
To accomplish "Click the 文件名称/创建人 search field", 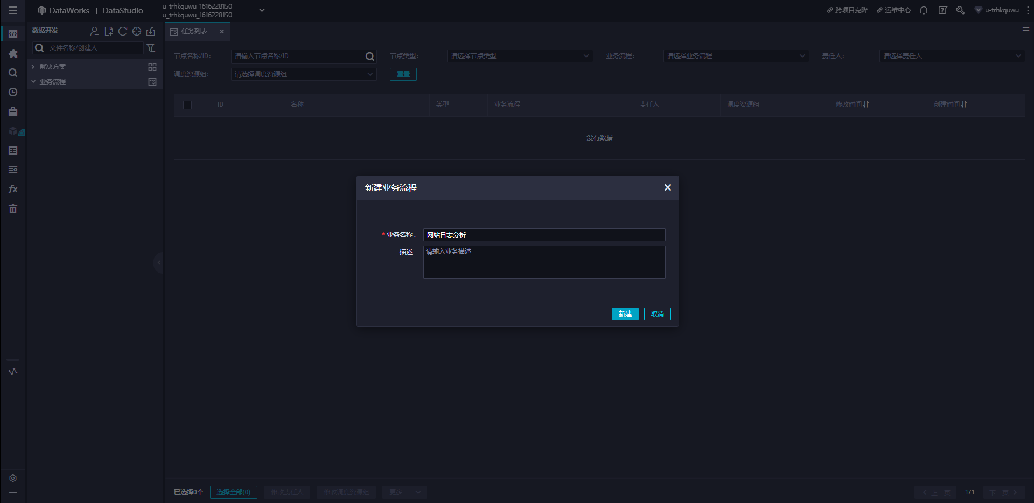I will tap(88, 48).
